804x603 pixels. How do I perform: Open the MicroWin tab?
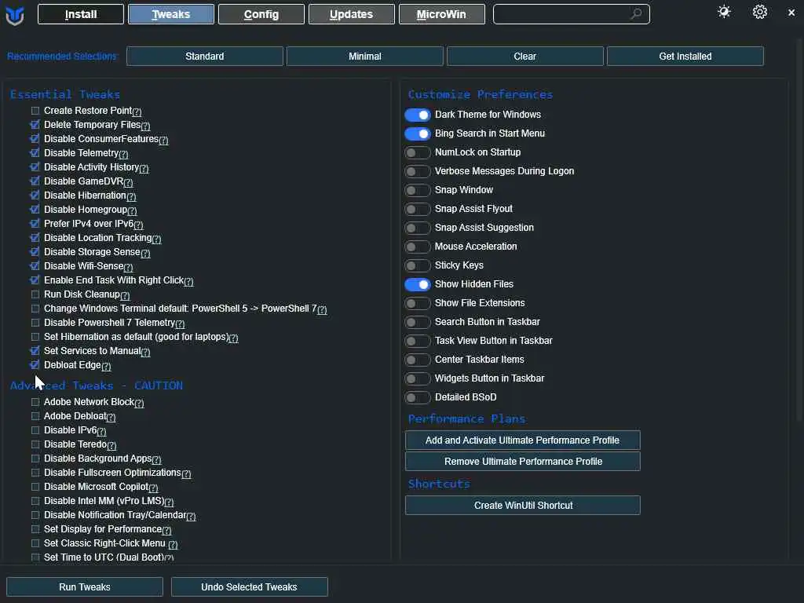coord(441,14)
